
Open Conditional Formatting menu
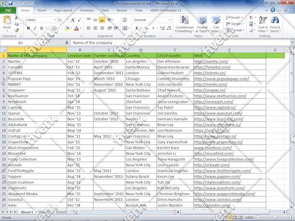tap(184, 24)
